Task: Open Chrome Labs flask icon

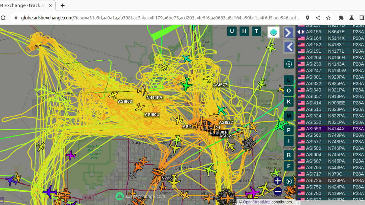Action: [351, 18]
